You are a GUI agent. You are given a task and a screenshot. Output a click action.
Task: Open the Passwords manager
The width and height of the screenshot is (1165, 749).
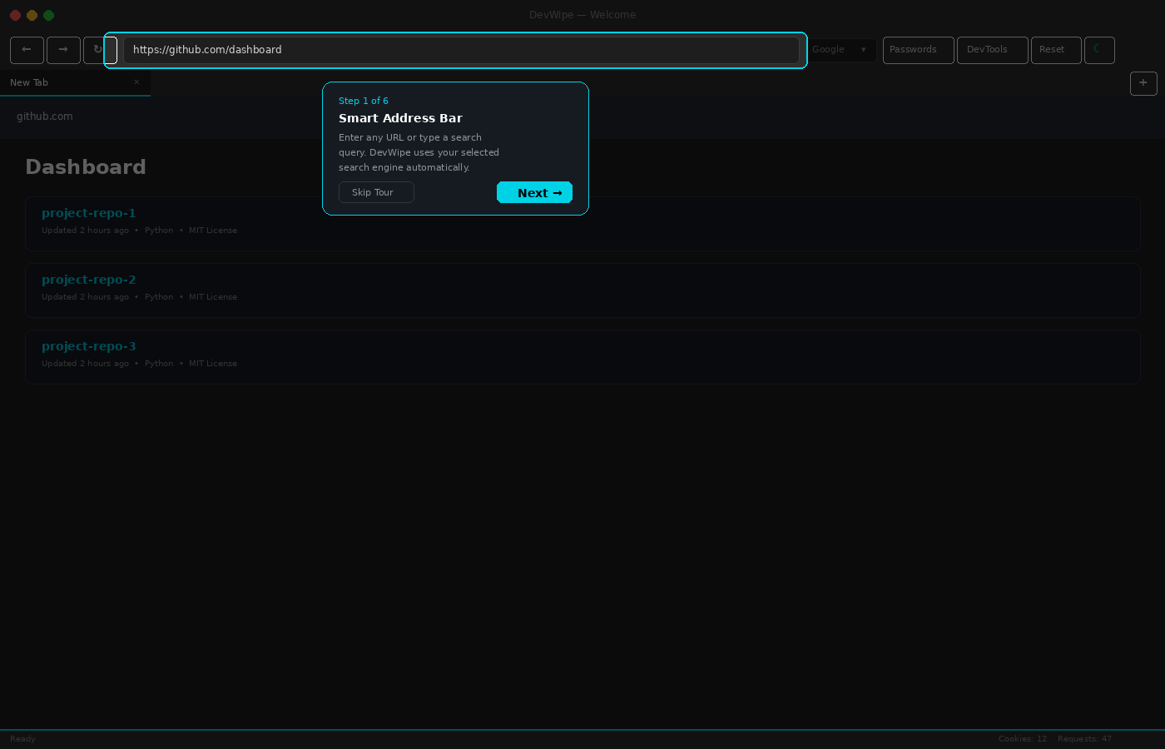[918, 50]
